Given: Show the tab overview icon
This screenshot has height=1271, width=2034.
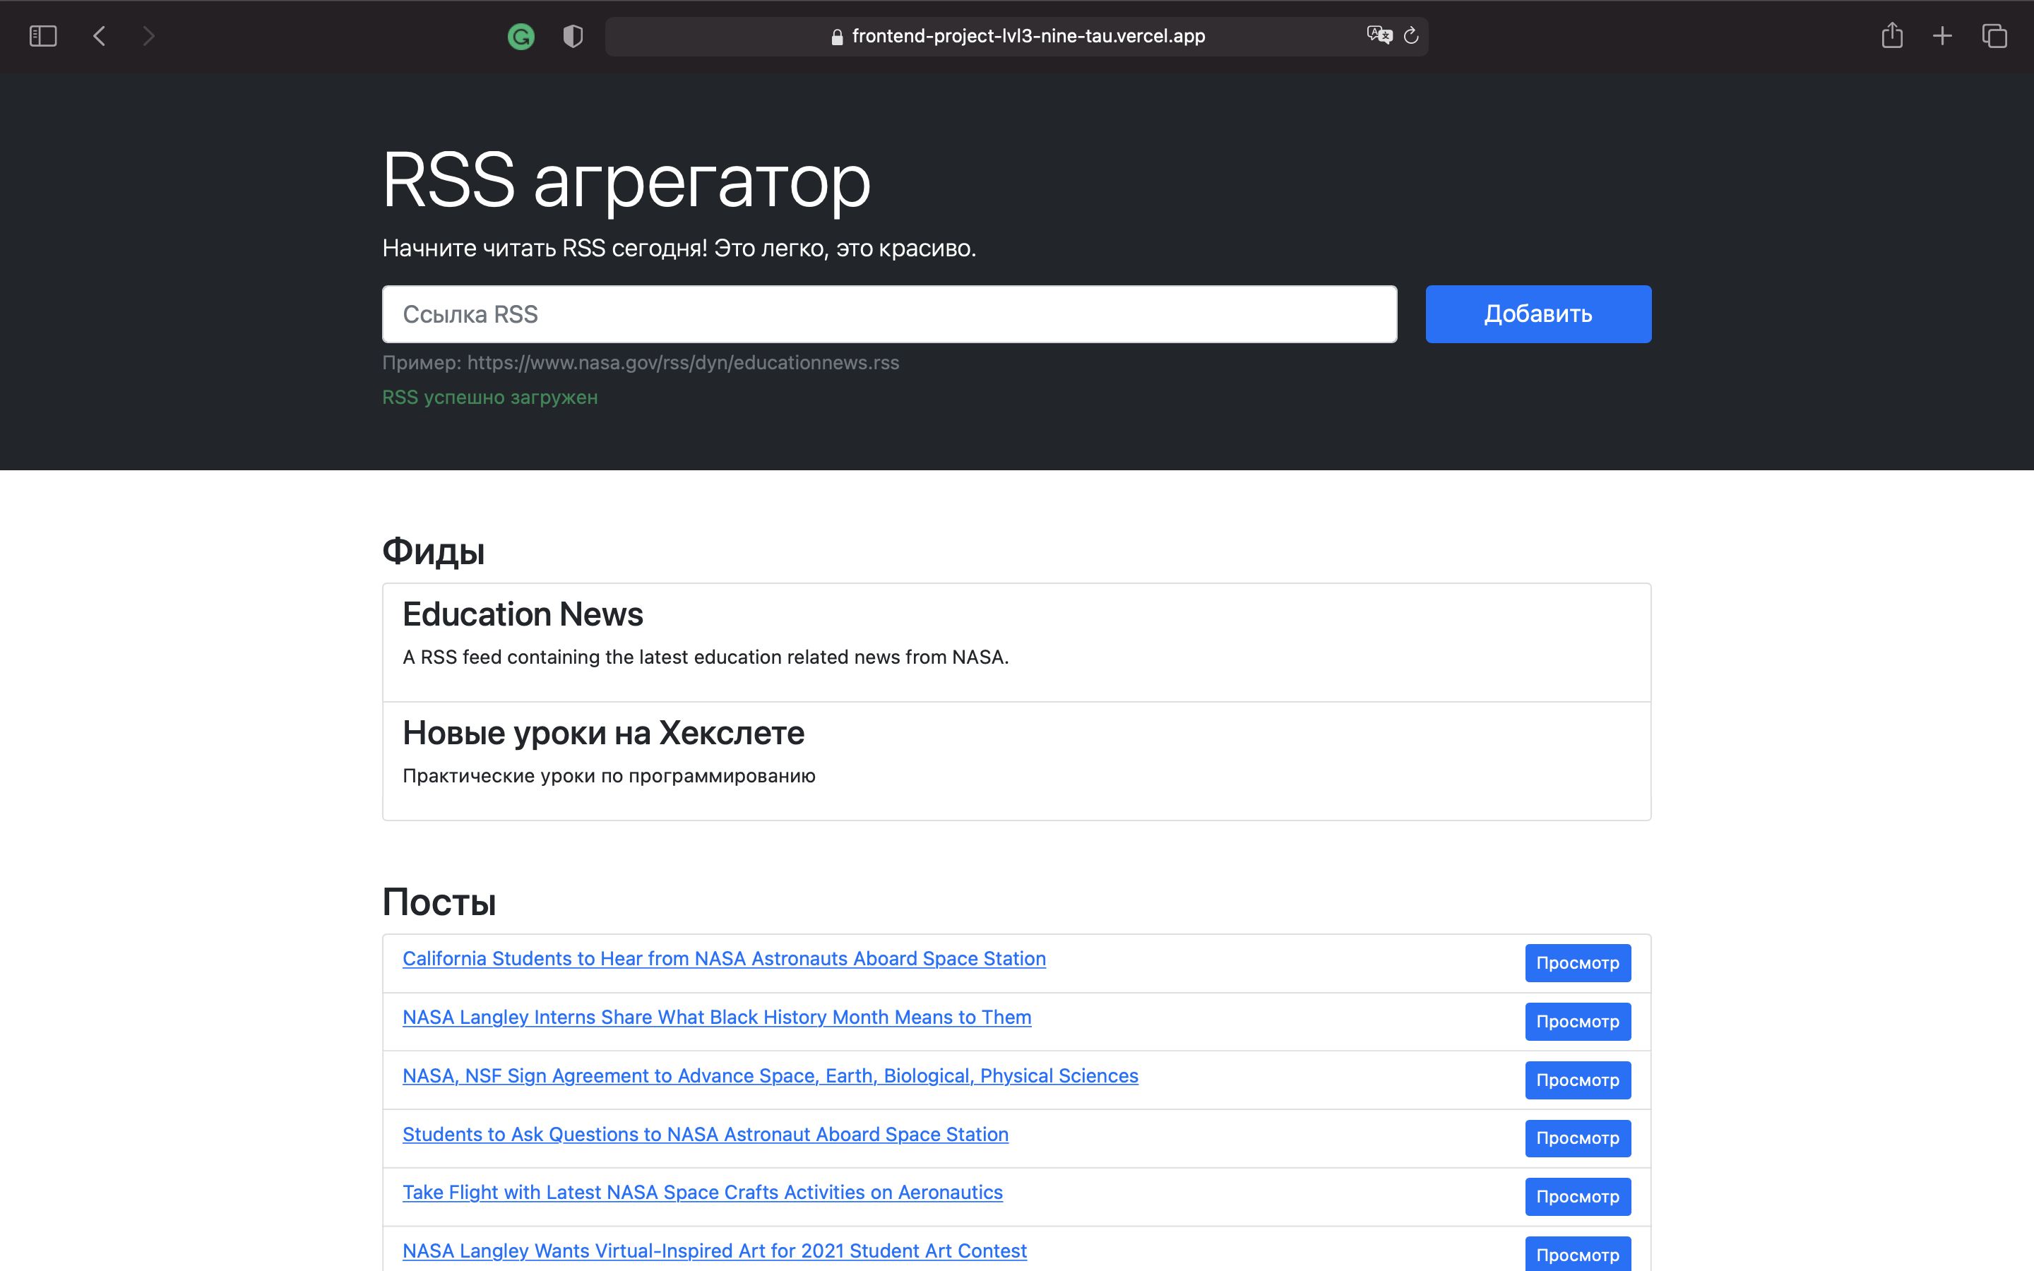Looking at the screenshot, I should 1994,36.
